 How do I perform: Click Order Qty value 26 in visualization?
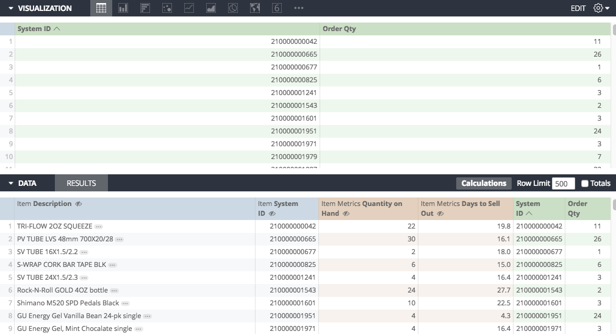click(x=597, y=54)
